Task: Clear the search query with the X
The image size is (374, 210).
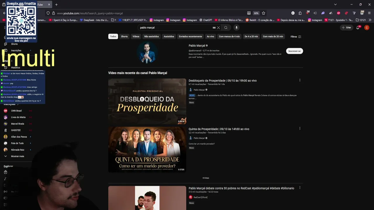Action: pos(218,28)
